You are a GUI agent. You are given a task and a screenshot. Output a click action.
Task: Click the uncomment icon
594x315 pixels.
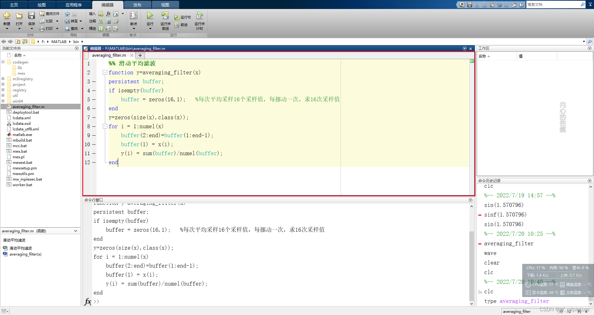(x=108, y=21)
